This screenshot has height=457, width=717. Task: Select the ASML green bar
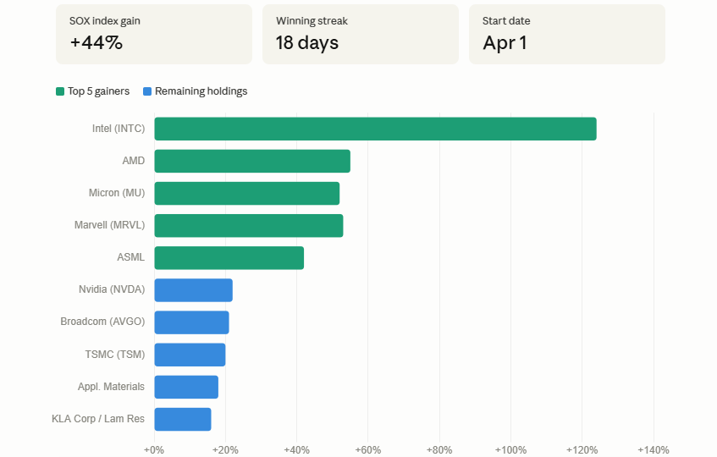point(229,257)
